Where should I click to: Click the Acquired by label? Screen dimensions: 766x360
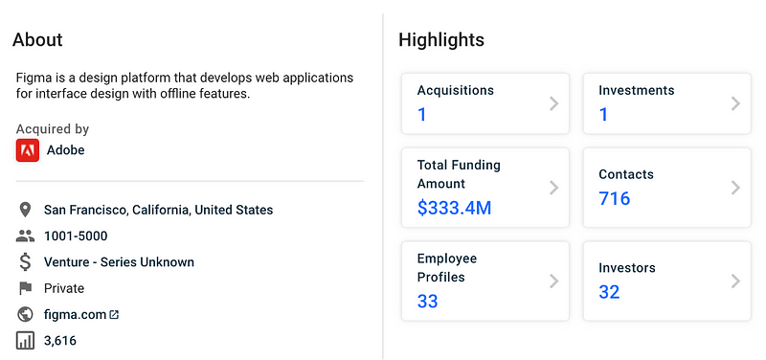pyautogui.click(x=53, y=129)
